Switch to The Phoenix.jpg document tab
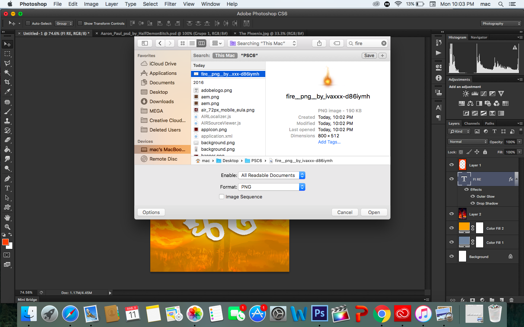The height and width of the screenshot is (327, 524). coord(271,33)
